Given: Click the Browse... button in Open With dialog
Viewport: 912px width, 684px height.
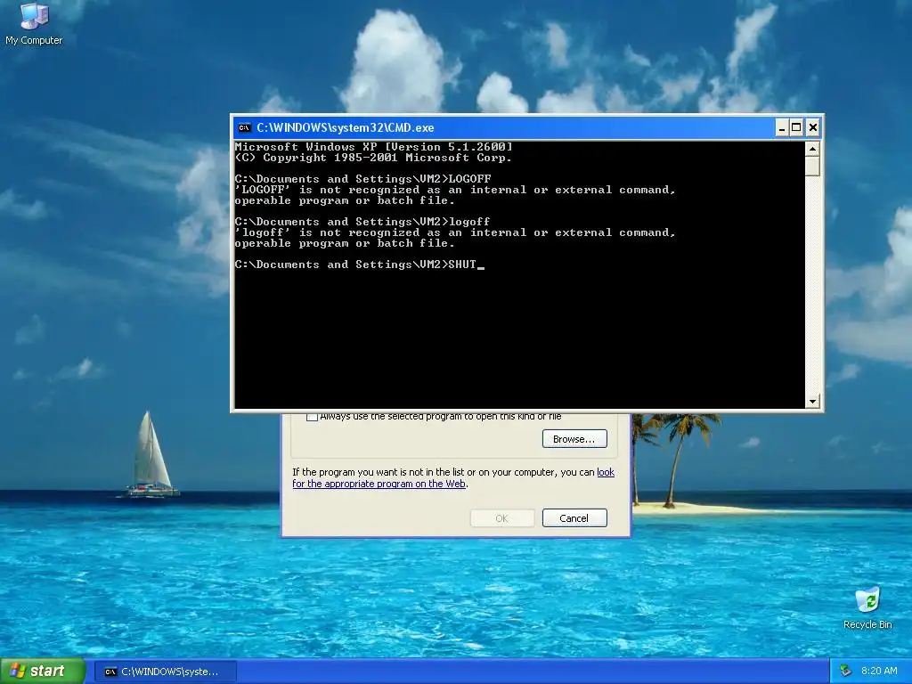Looking at the screenshot, I should 574,438.
